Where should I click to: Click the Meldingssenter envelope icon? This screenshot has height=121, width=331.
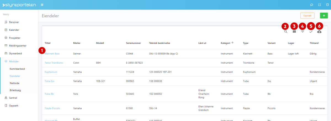(6, 46)
